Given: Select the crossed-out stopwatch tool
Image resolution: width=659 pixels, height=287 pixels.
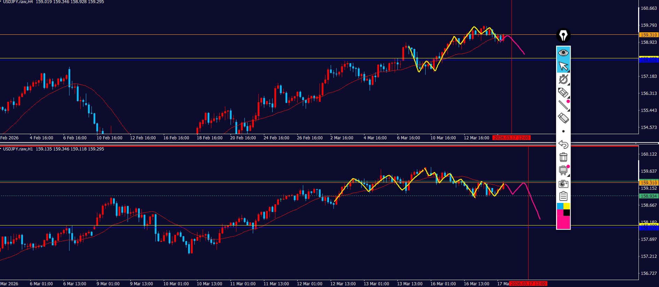Looking at the screenshot, I should 563,79.
